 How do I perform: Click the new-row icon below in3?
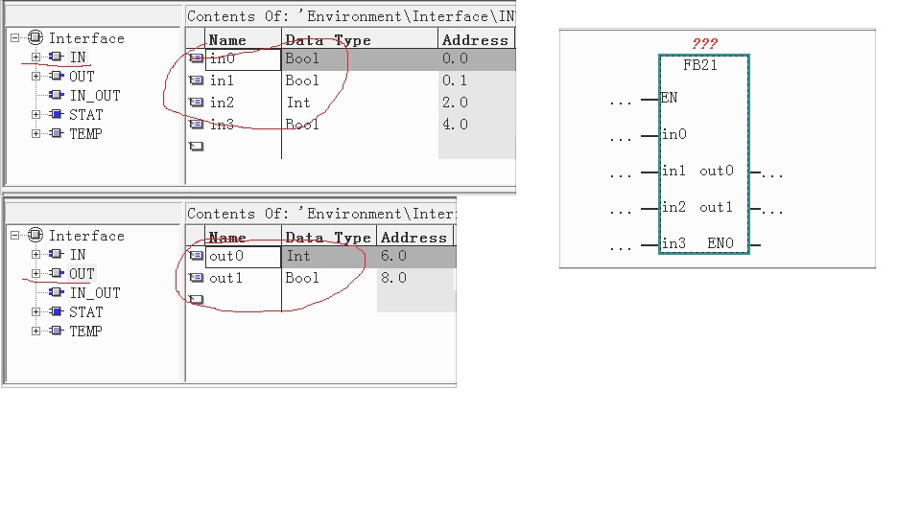(196, 147)
